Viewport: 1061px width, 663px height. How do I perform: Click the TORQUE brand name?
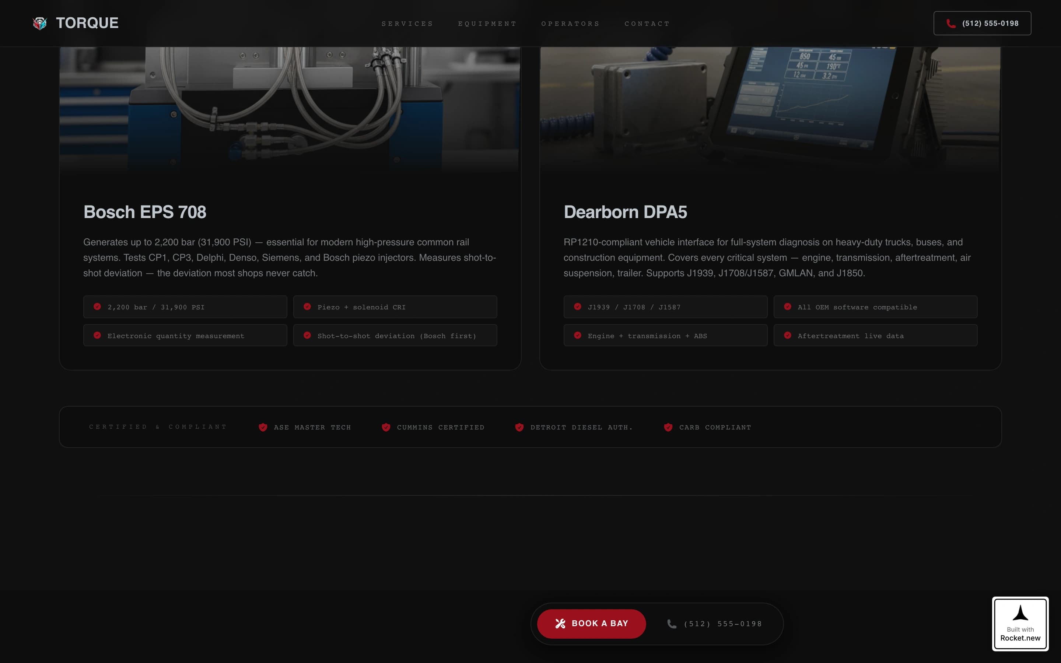(87, 23)
